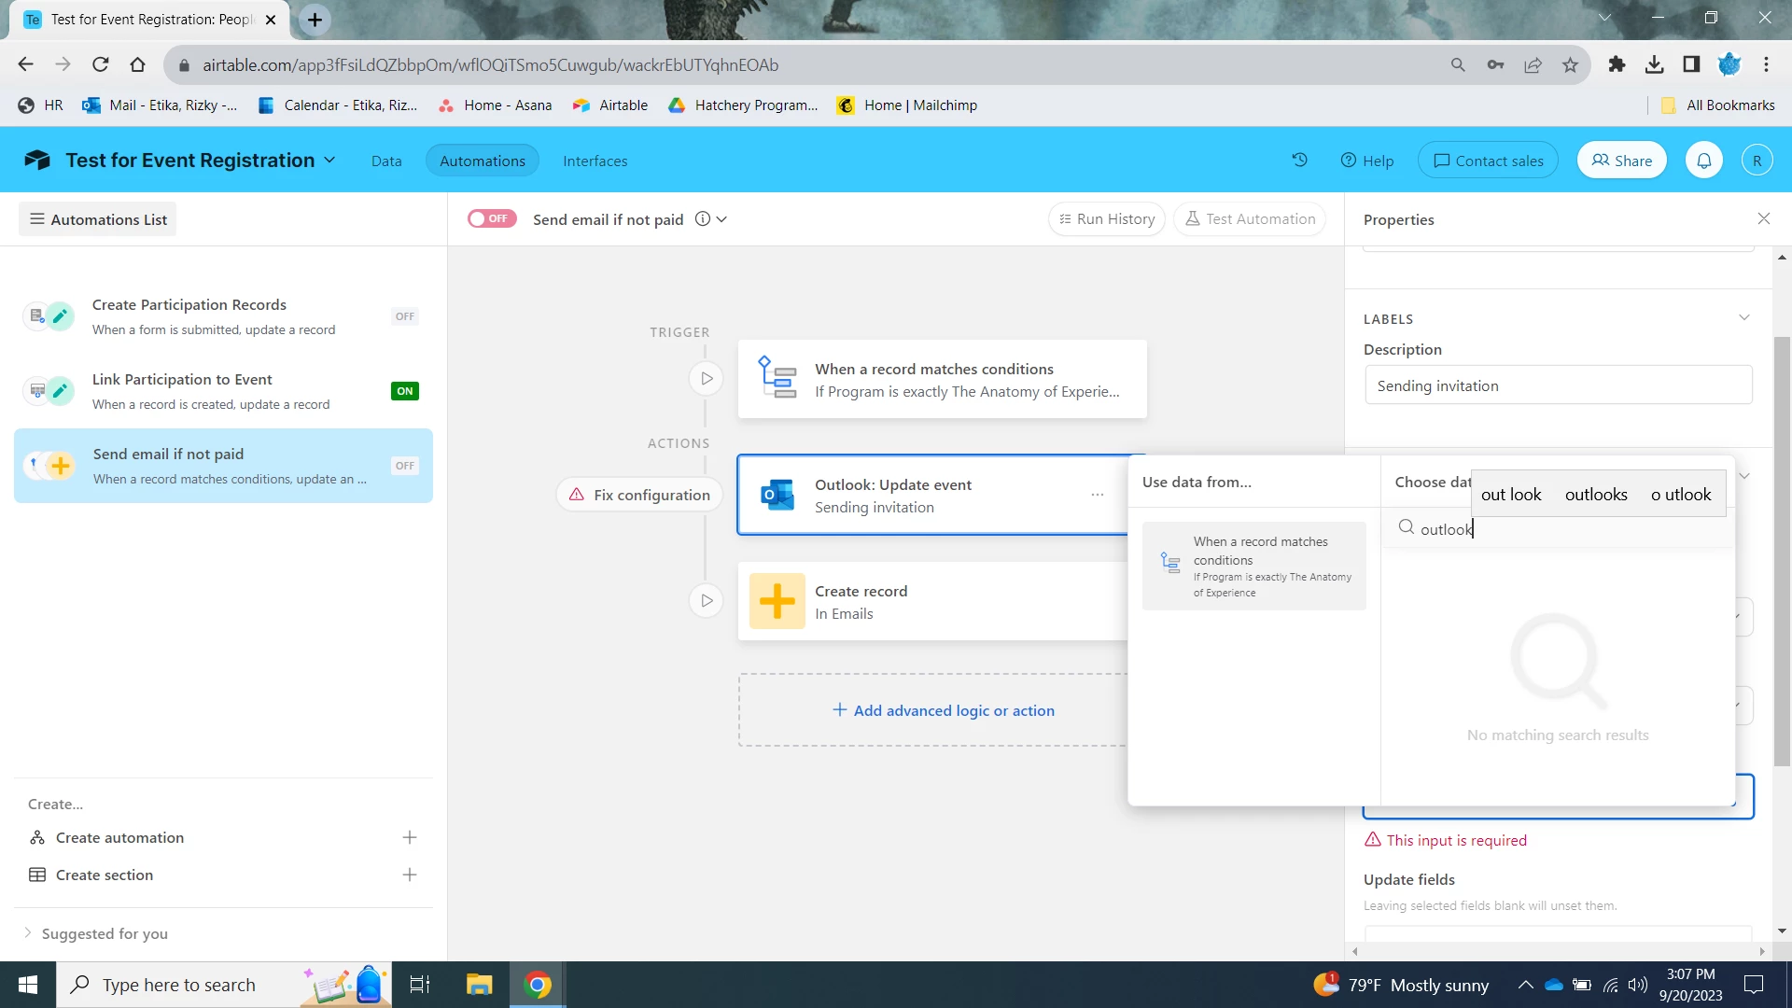
Task: Expand base name dropdown chevron
Action: [x=329, y=161]
